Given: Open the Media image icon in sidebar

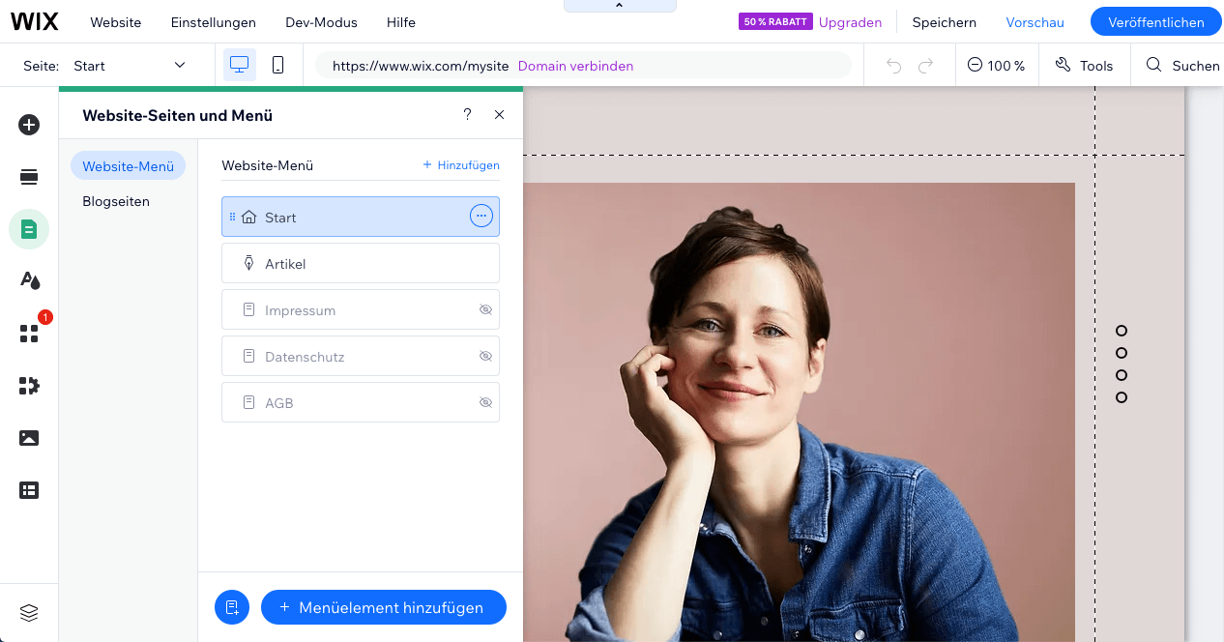Looking at the screenshot, I should [x=29, y=438].
